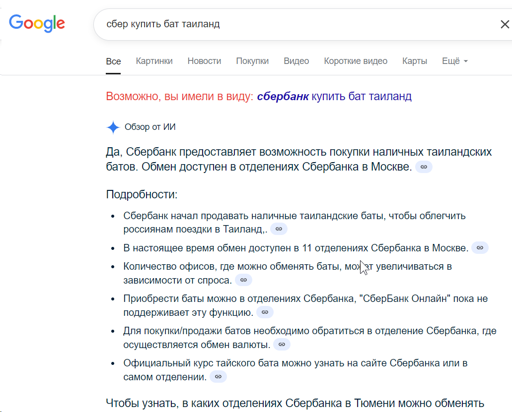Open source link after '11 отделениях' bullet
This screenshot has height=412, width=512.
[480, 247]
